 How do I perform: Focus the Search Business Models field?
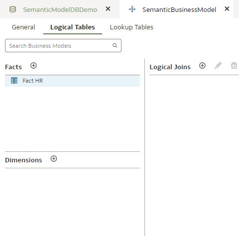click(63, 46)
